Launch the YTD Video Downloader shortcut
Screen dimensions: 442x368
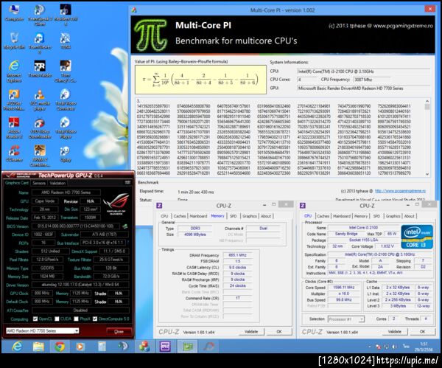[40, 128]
